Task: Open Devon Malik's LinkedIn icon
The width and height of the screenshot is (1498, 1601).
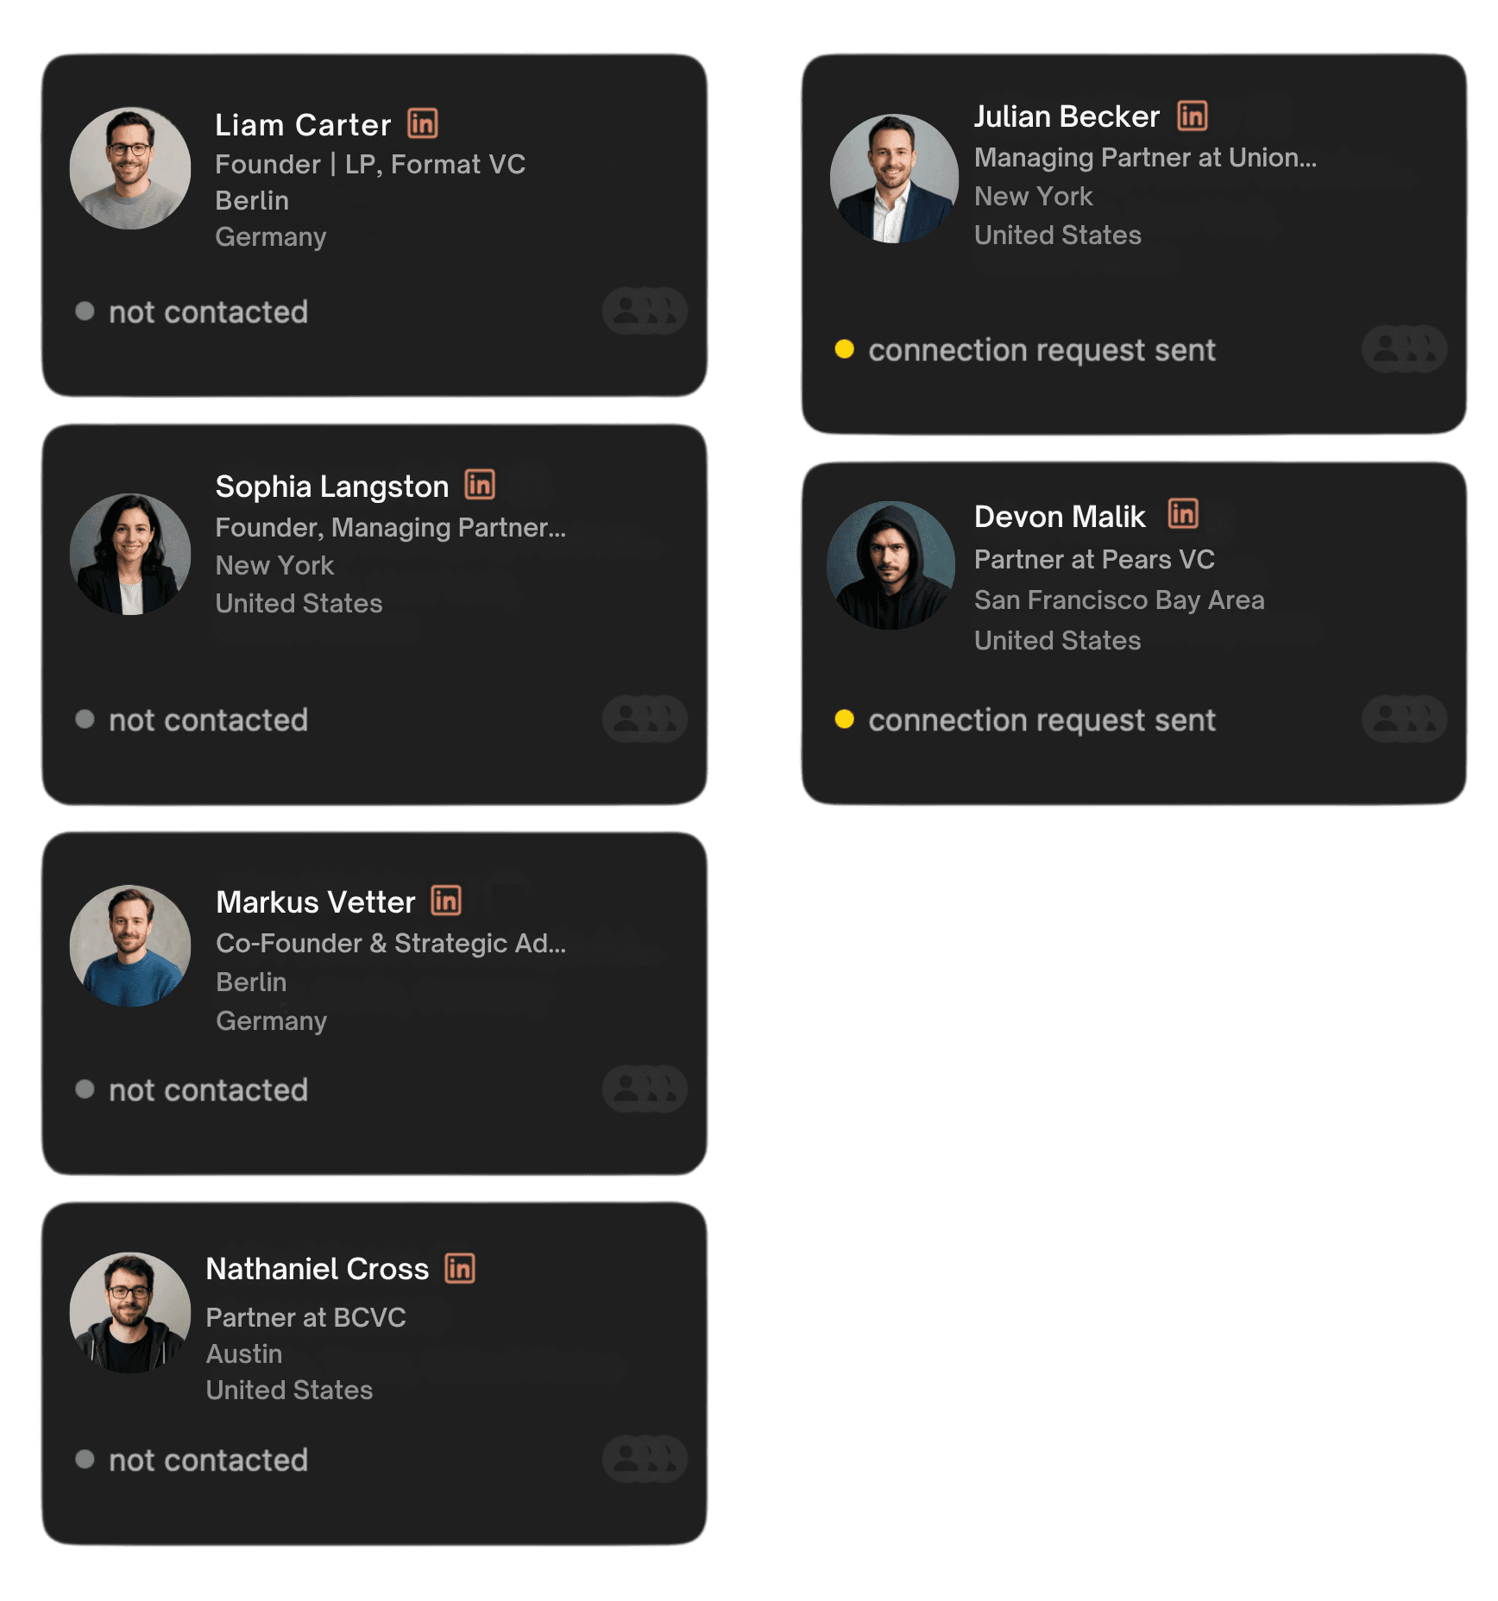Action: click(1184, 514)
